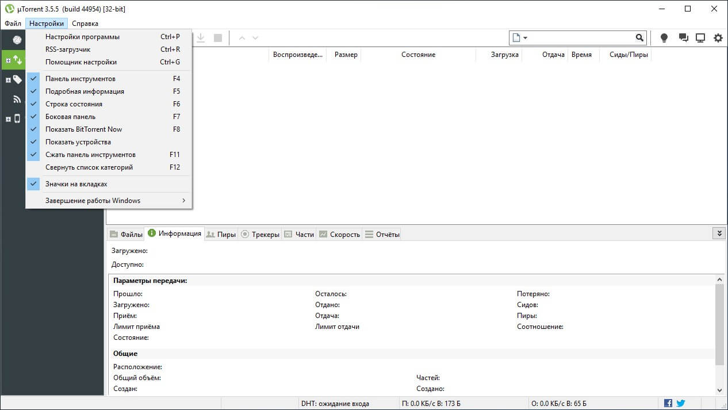The width and height of the screenshot is (728, 410).
Task: Choose Помощник настройки from menu
Action: pyautogui.click(x=109, y=62)
